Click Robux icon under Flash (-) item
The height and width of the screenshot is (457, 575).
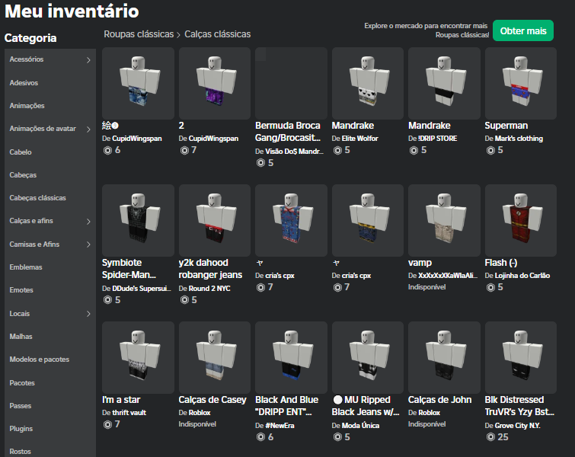(x=490, y=288)
